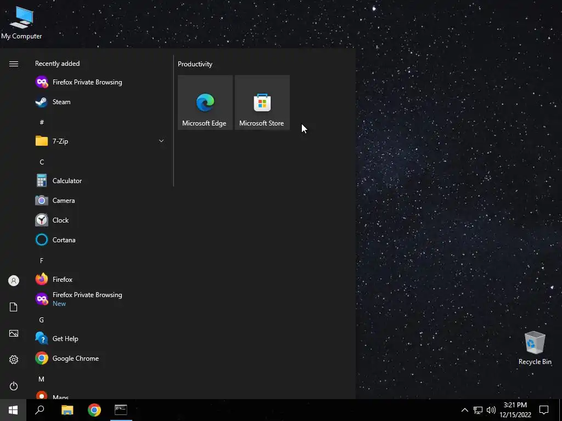Click the G letter group header
Screen dimensions: 562x421
coord(42,320)
